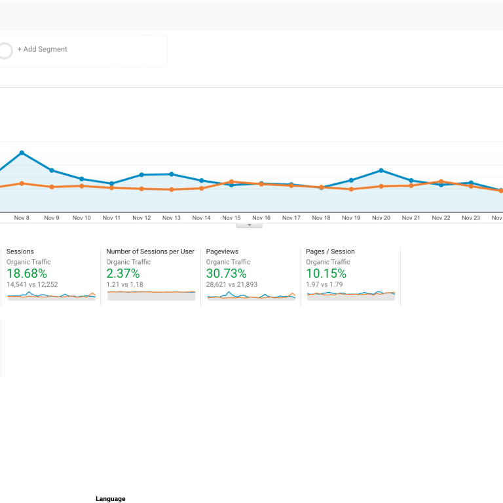Click the Add Segment circle icon

coord(5,51)
